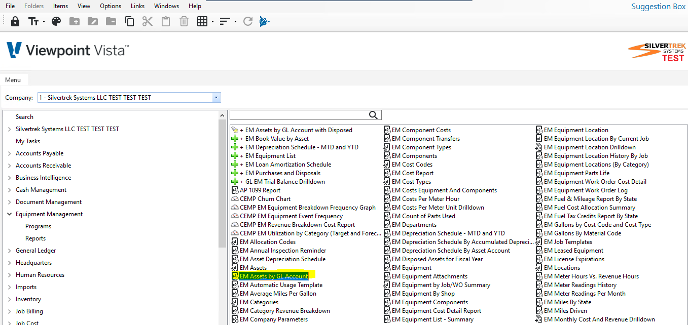The height and width of the screenshot is (325, 688).
Task: Open the grid view dropdown arrow
Action: 213,21
